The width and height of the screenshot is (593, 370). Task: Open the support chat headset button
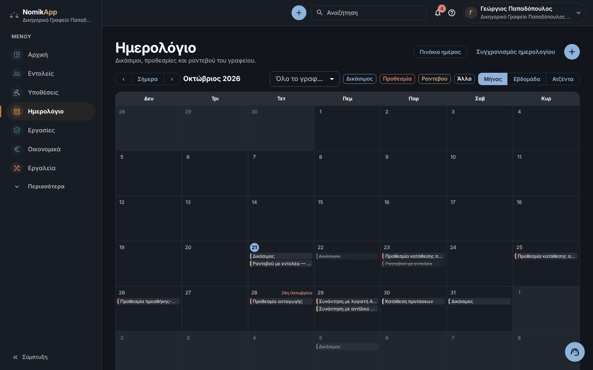(575, 352)
